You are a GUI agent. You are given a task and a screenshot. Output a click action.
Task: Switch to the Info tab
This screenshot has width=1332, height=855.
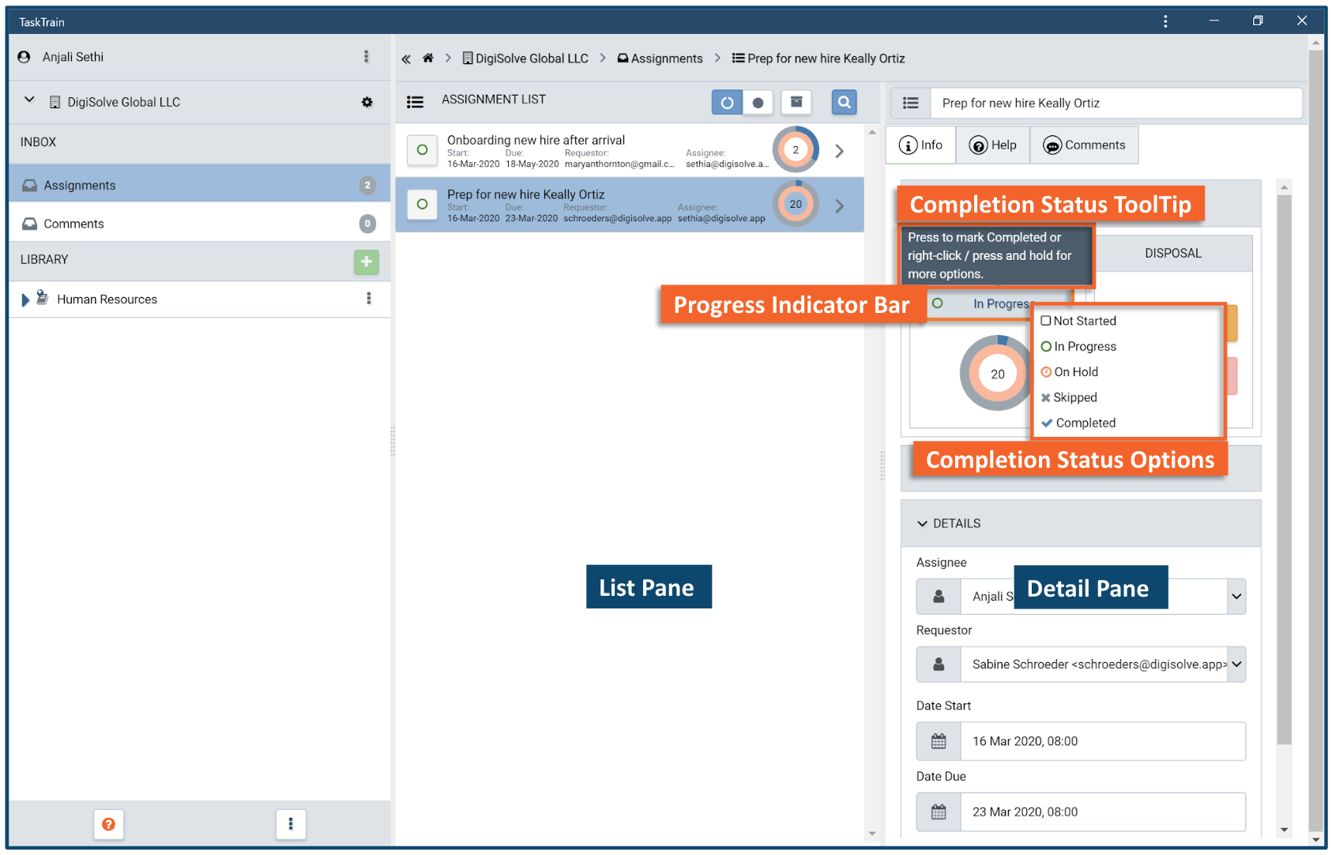[x=921, y=145]
